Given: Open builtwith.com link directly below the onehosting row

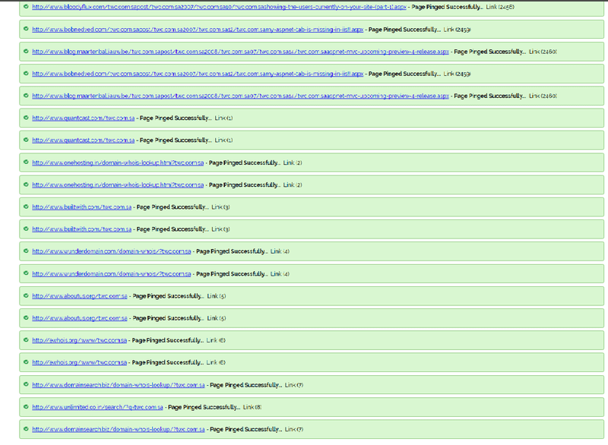Looking at the screenshot, I should tap(82, 207).
